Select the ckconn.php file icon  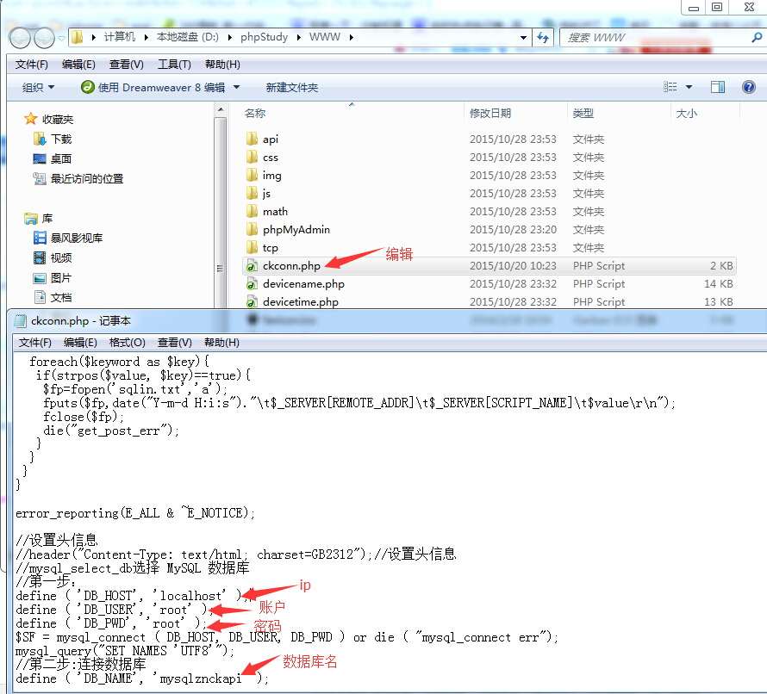pos(252,266)
